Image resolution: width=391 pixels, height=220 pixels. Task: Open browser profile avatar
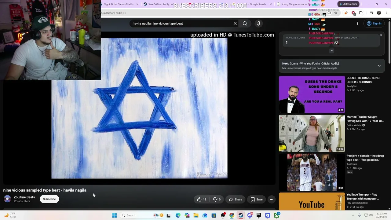click(x=379, y=13)
